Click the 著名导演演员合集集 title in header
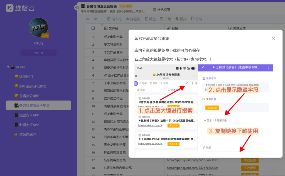This screenshot has width=285, height=176. click(101, 6)
